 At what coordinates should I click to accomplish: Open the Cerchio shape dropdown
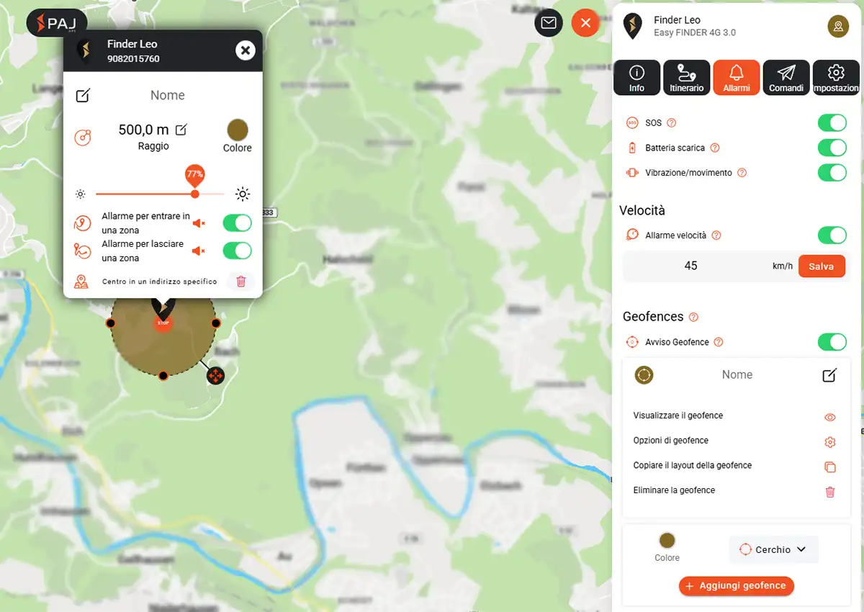773,549
